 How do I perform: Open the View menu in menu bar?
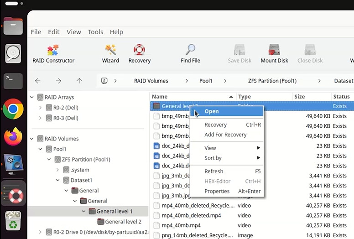(73, 32)
